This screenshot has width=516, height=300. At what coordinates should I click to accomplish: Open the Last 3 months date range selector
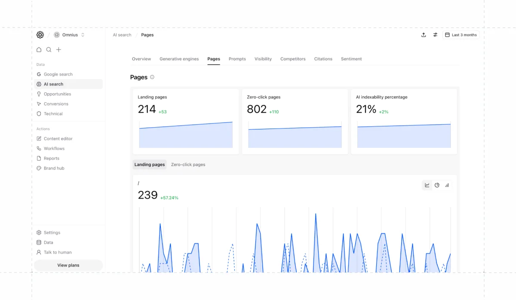pos(461,35)
